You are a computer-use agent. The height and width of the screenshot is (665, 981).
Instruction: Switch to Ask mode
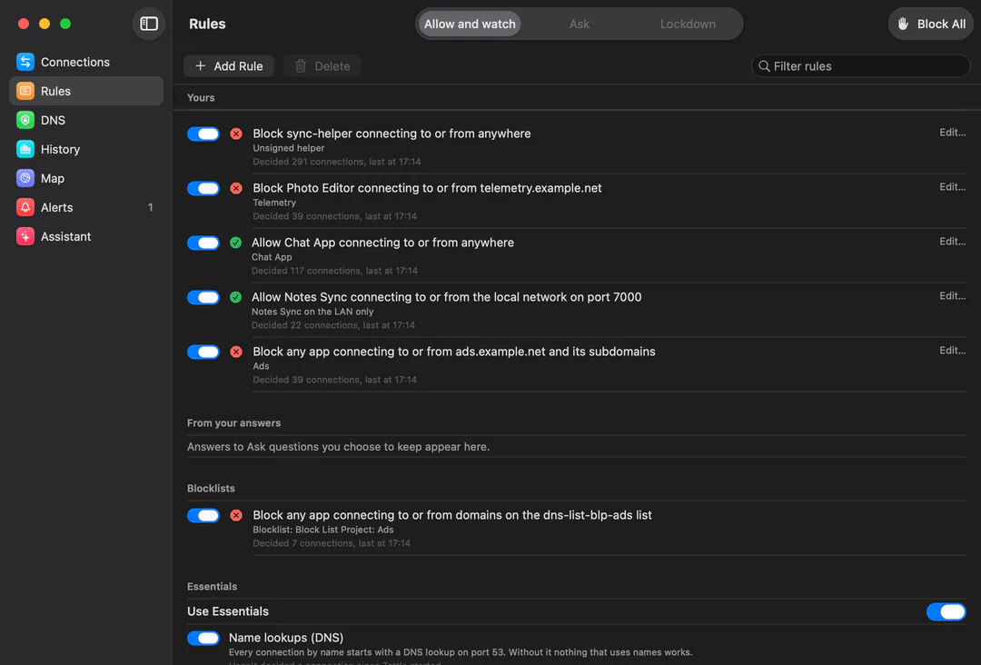click(580, 24)
